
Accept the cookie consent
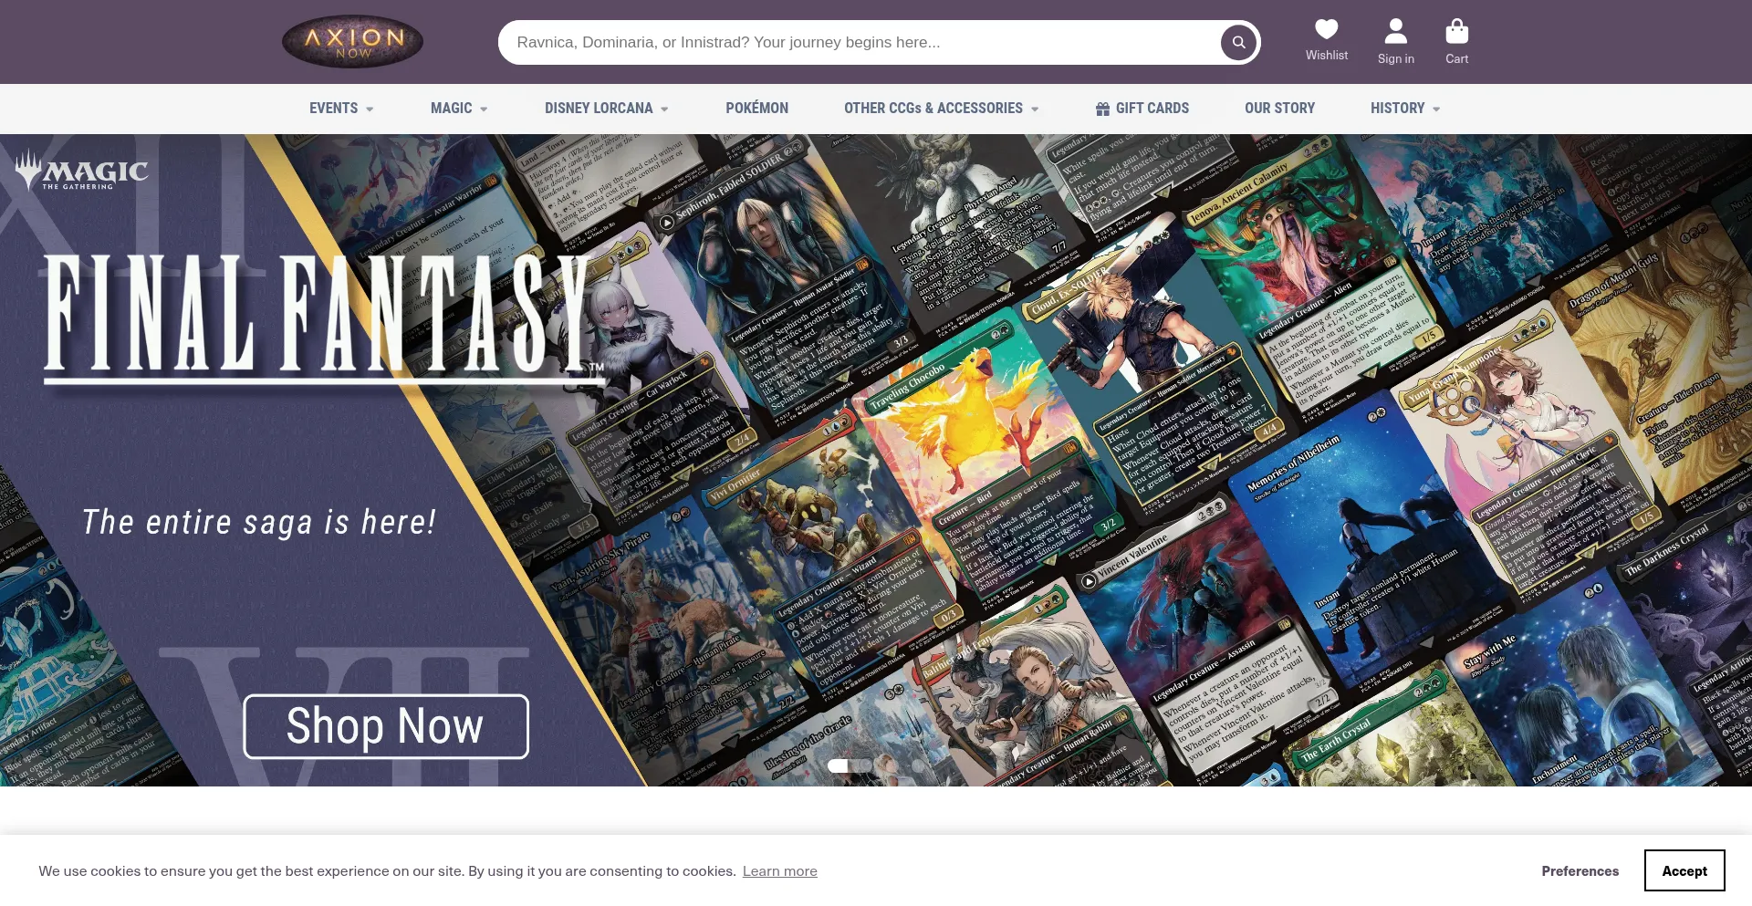pyautogui.click(x=1684, y=870)
